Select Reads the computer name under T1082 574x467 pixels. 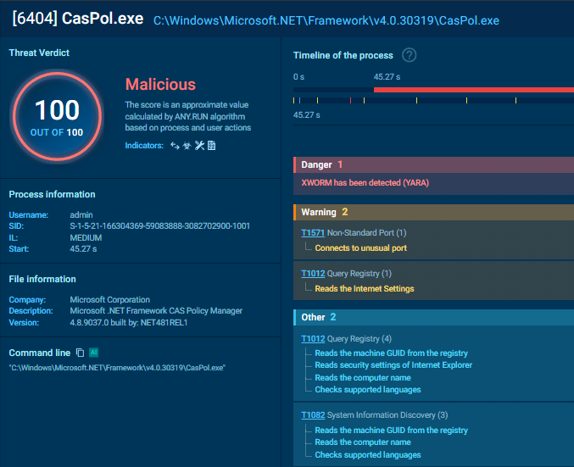(x=363, y=442)
